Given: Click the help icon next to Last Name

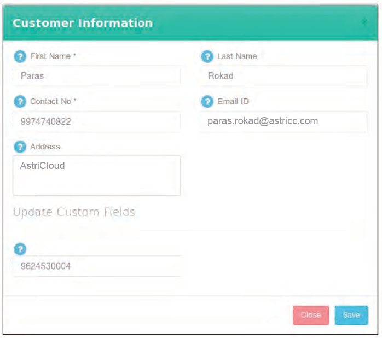Looking at the screenshot, I should pyautogui.click(x=207, y=56).
